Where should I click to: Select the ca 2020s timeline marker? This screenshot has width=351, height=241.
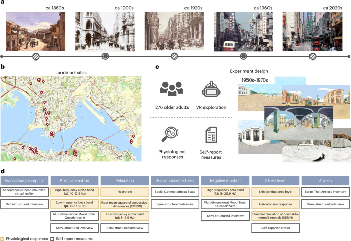pos(313,56)
